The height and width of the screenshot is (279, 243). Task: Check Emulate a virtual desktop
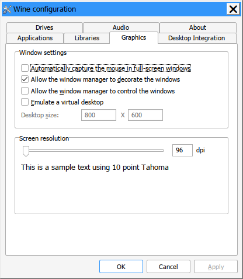[x=25, y=102]
